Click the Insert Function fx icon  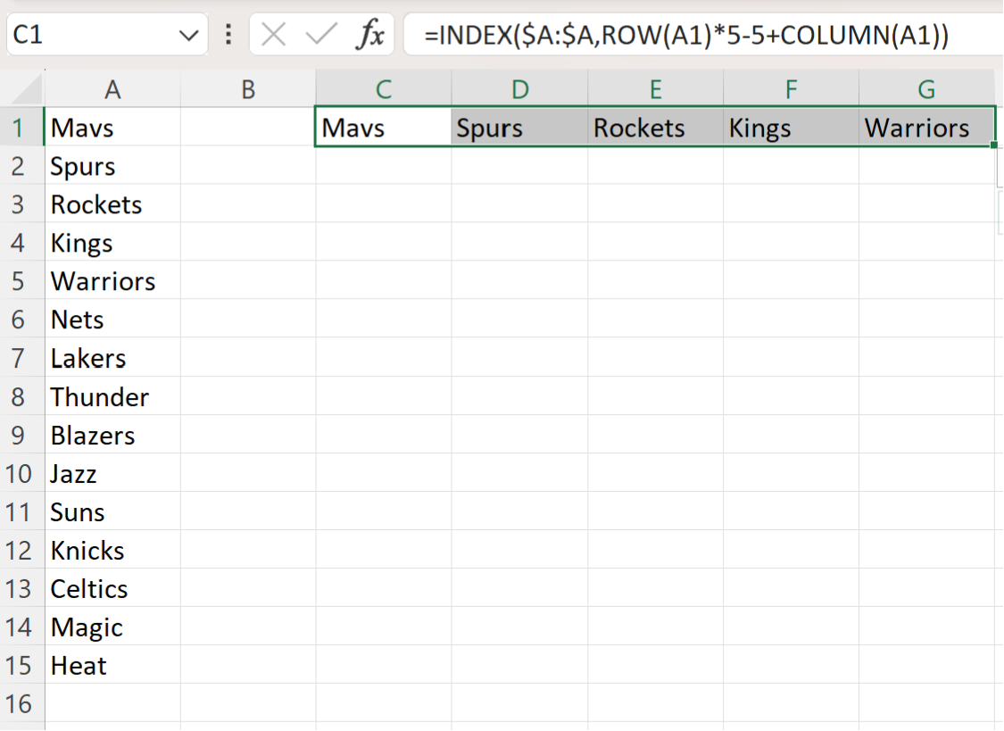coord(370,34)
